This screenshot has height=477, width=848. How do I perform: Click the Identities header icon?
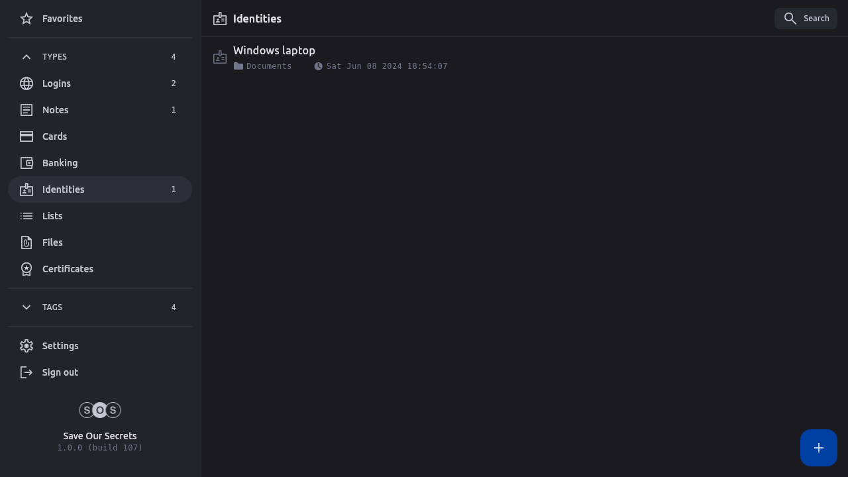[220, 19]
